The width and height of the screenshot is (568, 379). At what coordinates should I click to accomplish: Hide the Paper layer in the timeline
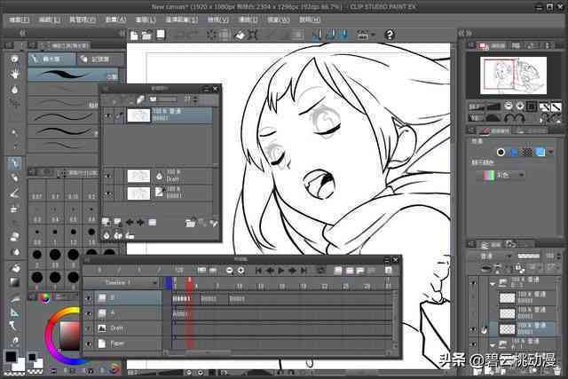[x=89, y=343]
